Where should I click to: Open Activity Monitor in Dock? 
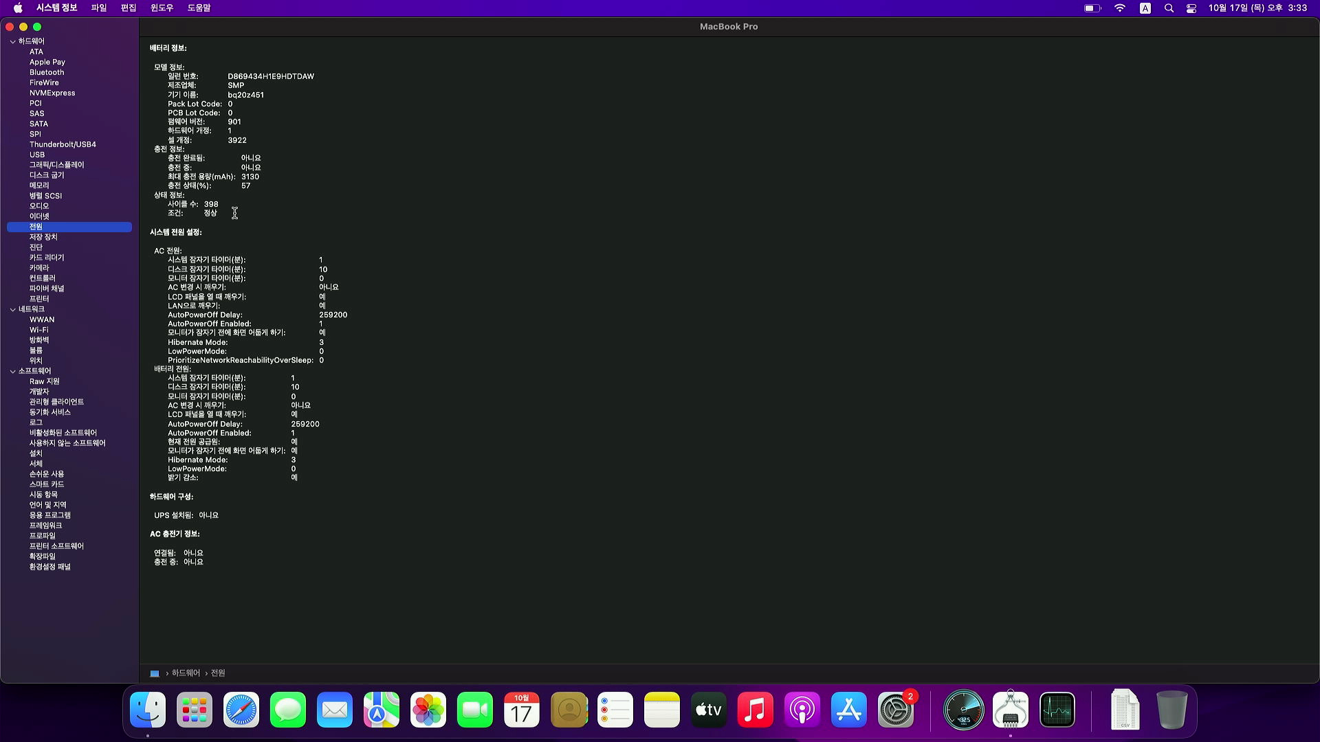click(1057, 710)
